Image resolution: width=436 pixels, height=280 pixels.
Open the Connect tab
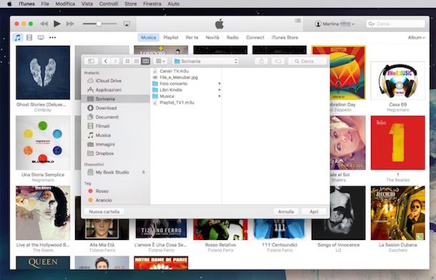tap(255, 37)
